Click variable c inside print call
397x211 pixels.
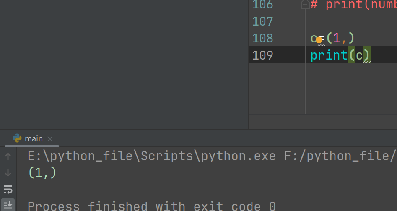coord(359,56)
